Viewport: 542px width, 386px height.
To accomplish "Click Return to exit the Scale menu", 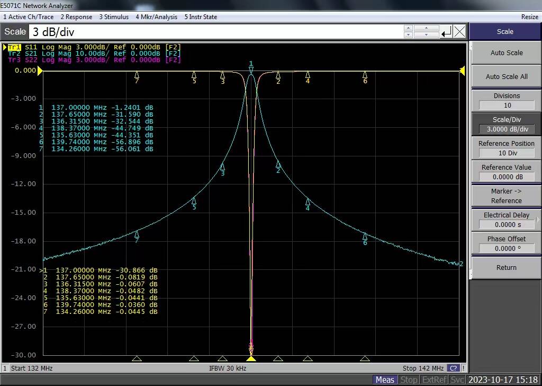I will click(x=505, y=267).
